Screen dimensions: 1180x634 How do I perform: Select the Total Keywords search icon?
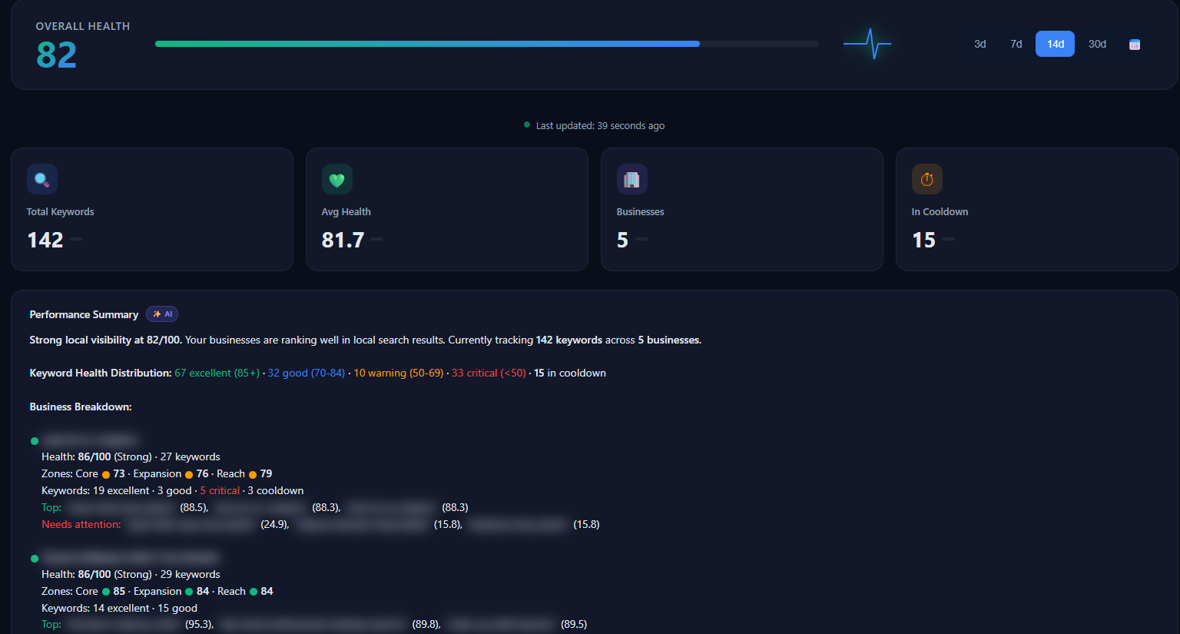42,178
